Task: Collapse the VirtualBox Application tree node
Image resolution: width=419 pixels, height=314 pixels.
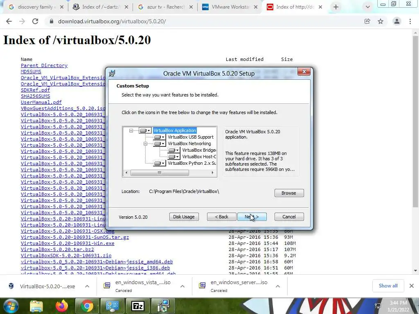Action: [131, 130]
